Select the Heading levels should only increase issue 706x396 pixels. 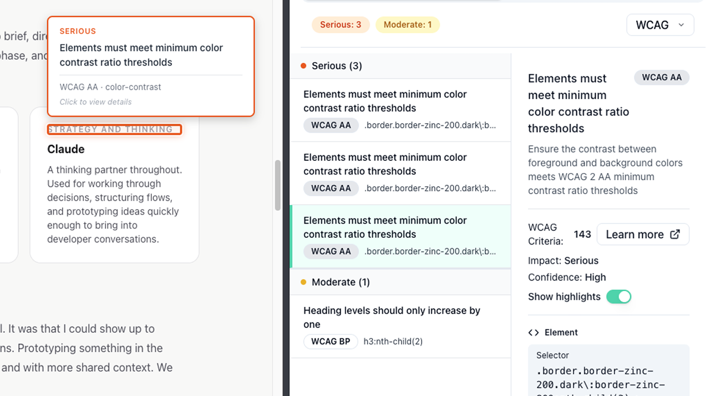tap(400, 326)
